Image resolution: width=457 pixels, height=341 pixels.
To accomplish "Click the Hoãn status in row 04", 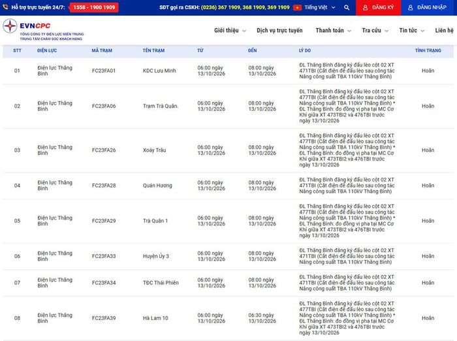I will click(x=428, y=186).
